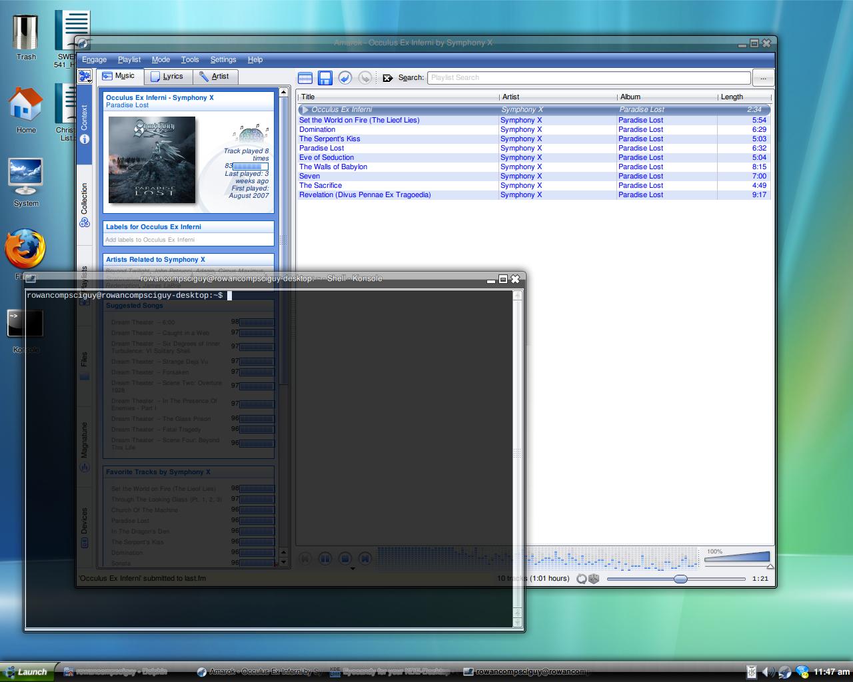Open the Engage menu in Amarok
This screenshot has height=682, width=853.
(x=94, y=60)
